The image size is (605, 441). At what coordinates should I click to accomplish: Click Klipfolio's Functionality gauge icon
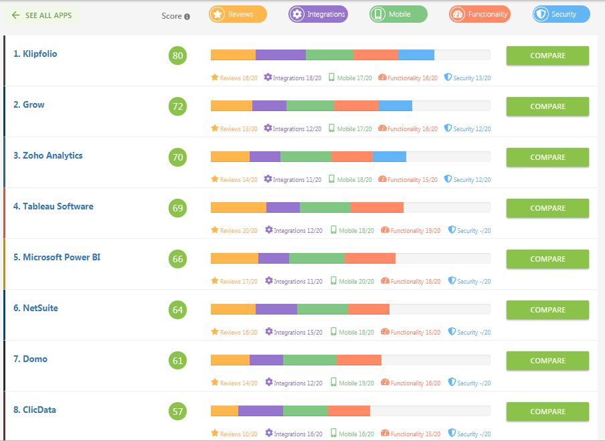pyautogui.click(x=382, y=77)
